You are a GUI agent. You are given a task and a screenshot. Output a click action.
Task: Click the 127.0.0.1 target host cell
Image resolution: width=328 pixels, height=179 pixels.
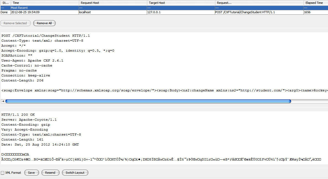[x=156, y=12]
